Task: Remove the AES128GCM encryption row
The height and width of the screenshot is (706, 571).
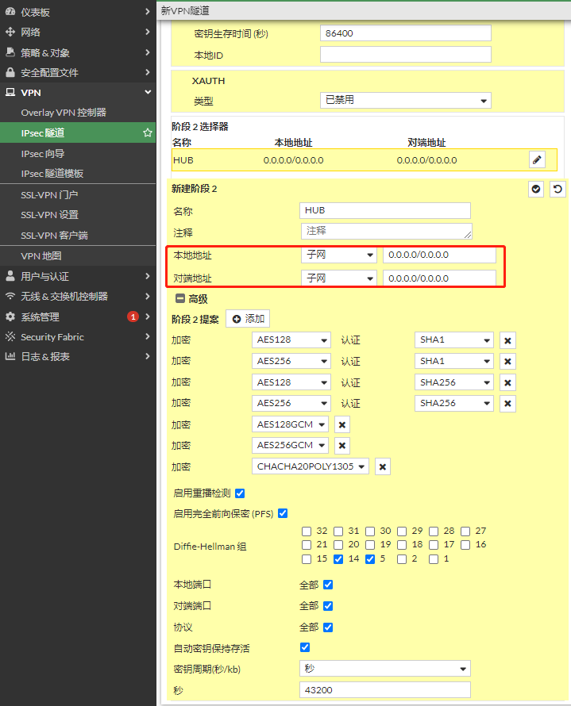Action: [342, 424]
